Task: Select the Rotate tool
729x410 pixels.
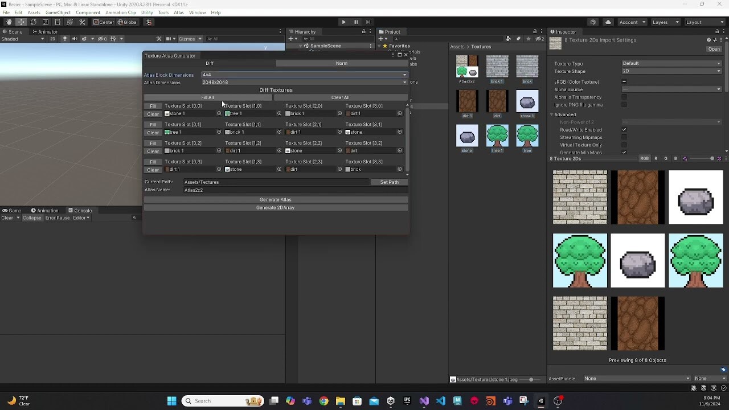Action: [34, 22]
